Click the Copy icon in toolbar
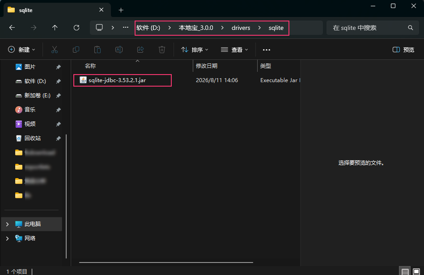424x275 pixels. (x=76, y=50)
